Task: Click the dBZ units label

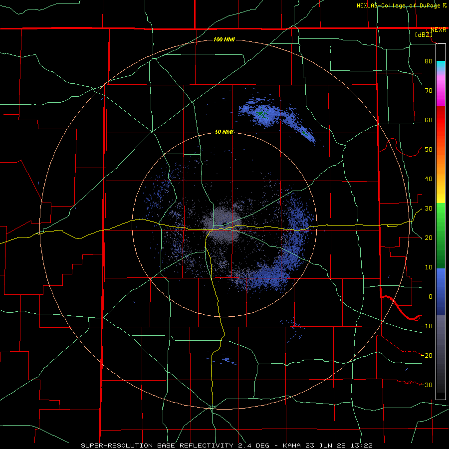Action: click(x=424, y=35)
